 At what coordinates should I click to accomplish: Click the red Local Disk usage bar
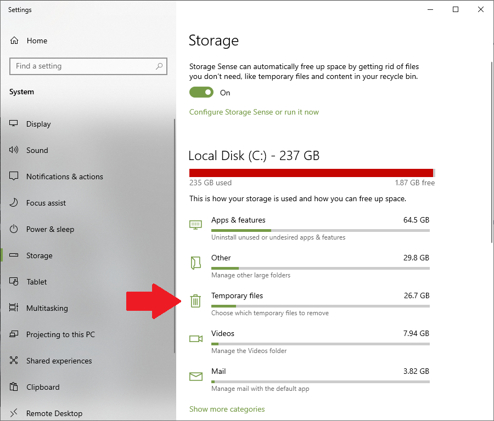pos(312,173)
